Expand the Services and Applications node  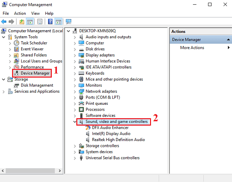click(4, 92)
